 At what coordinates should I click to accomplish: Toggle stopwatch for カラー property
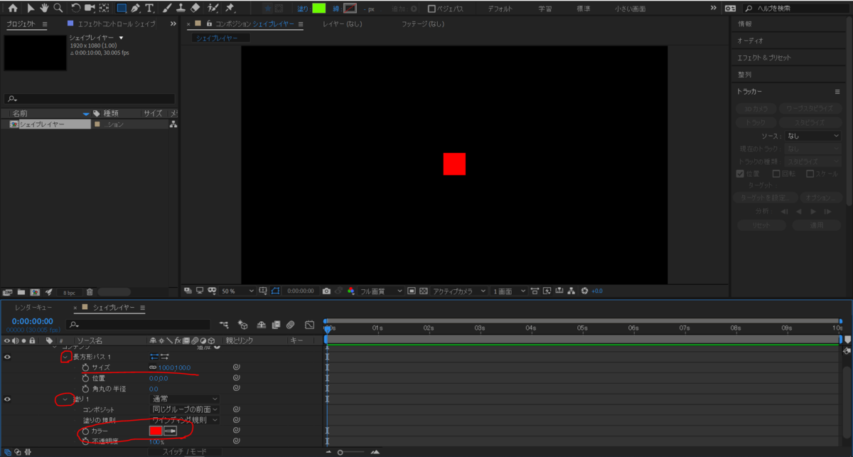pos(85,431)
